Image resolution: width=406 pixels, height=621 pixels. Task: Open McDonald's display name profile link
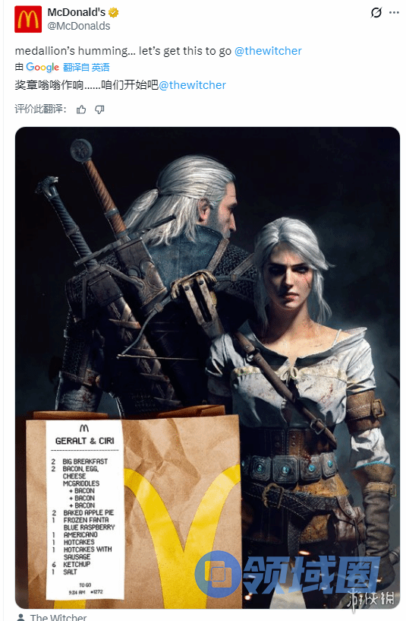point(77,12)
